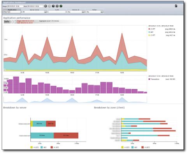Click the export icon at top right of dashboard

coord(176,6)
